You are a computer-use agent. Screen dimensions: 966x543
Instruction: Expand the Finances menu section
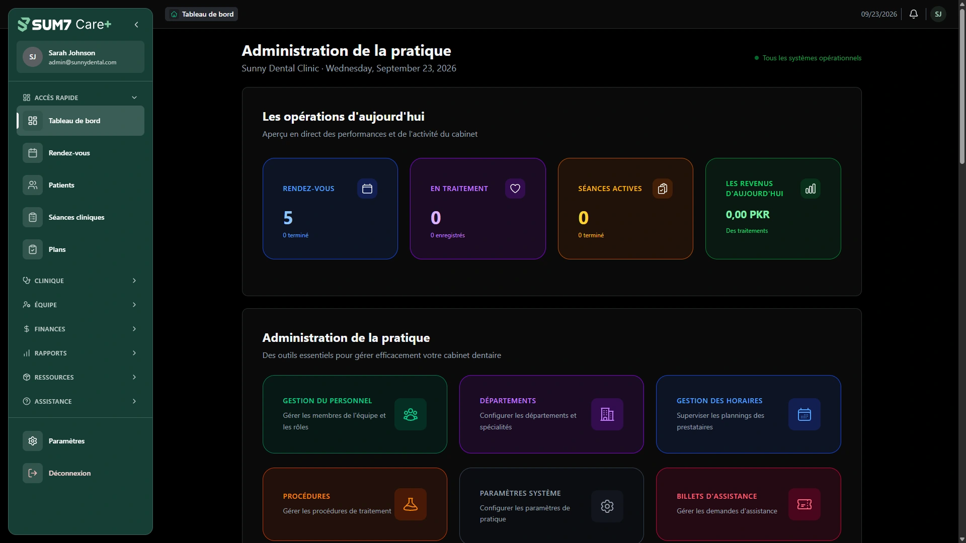tap(80, 329)
